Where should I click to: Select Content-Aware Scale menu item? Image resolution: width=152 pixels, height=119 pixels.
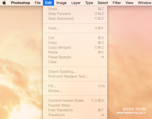tap(75, 100)
